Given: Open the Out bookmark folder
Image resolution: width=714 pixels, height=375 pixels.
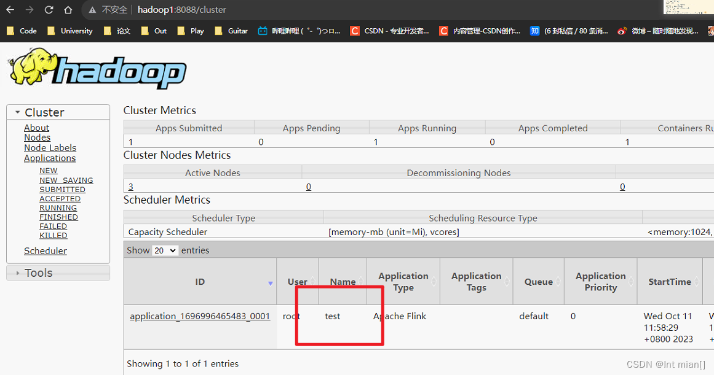Looking at the screenshot, I should 154,31.
